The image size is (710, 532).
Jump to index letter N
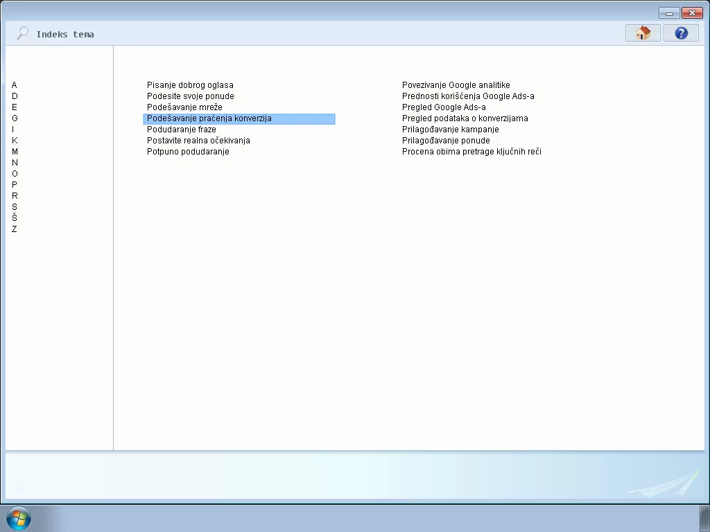pos(15,162)
